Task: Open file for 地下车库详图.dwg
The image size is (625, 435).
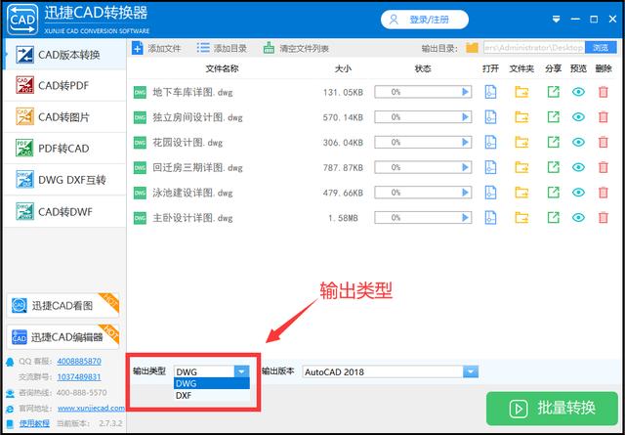Action: point(490,92)
